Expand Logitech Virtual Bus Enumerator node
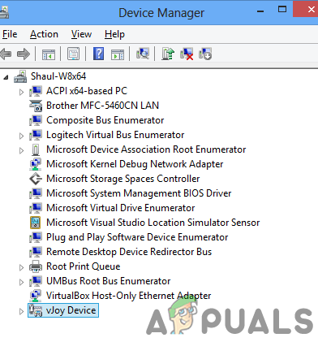The width and height of the screenshot is (318, 342). coord(21,136)
